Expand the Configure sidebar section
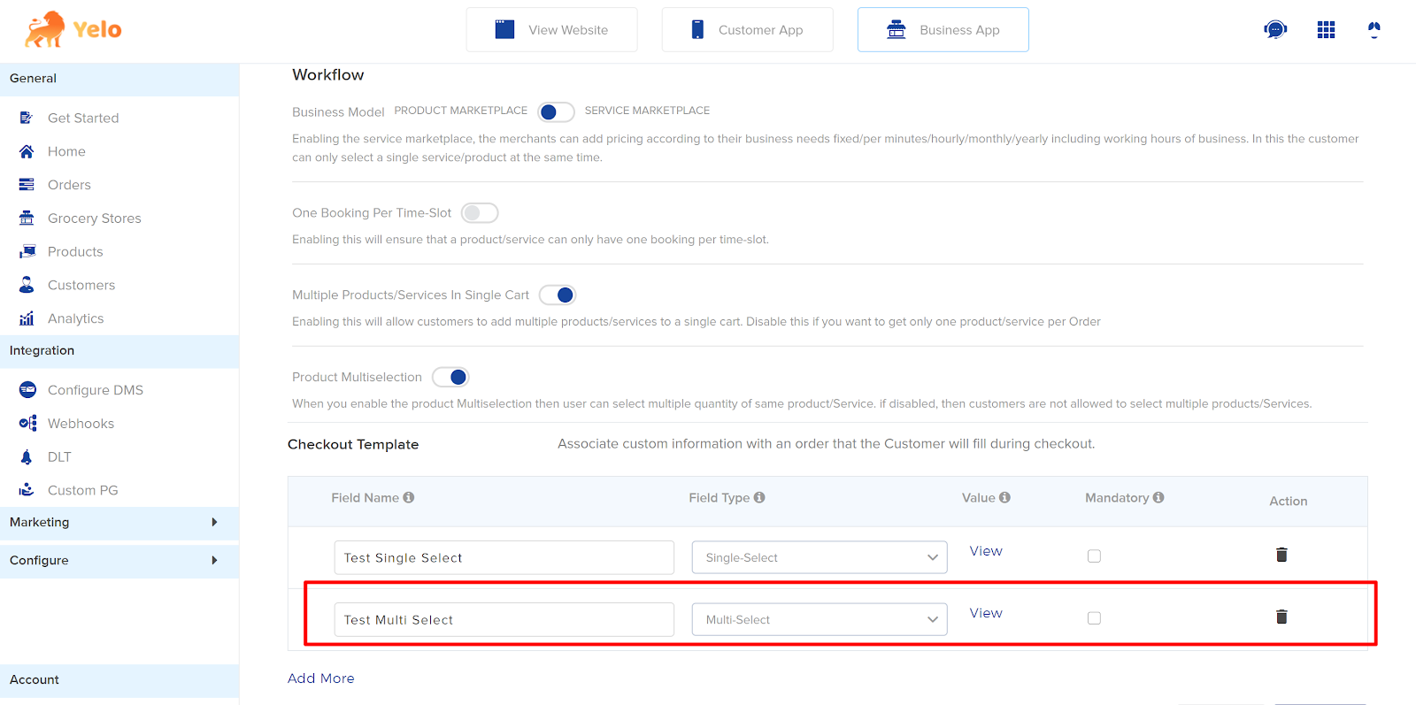 (119, 561)
